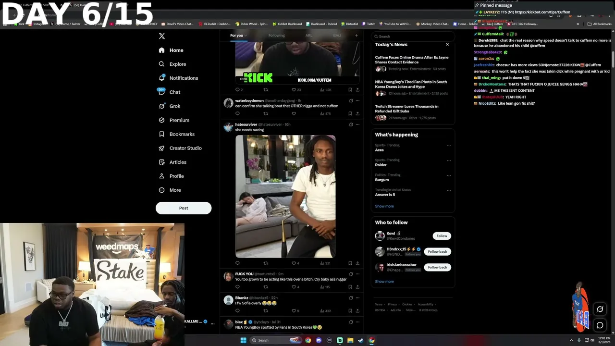Like waterboydemon's post
The width and height of the screenshot is (615, 346).
pos(294,113)
